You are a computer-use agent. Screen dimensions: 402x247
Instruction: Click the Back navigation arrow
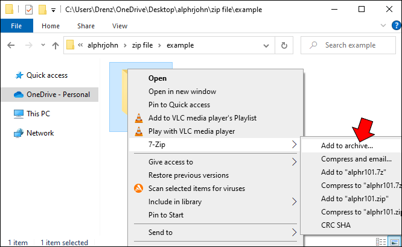[x=11, y=45]
